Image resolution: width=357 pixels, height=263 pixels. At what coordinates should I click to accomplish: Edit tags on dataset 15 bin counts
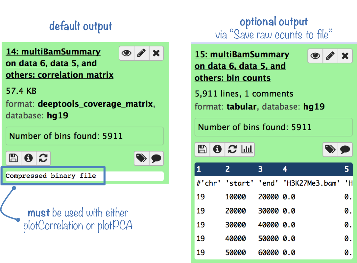(330, 149)
